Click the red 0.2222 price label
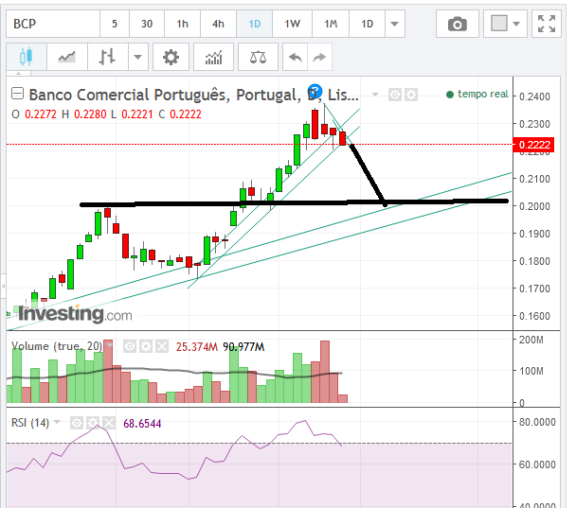Screen dimensions: 576x508 pos(533,145)
